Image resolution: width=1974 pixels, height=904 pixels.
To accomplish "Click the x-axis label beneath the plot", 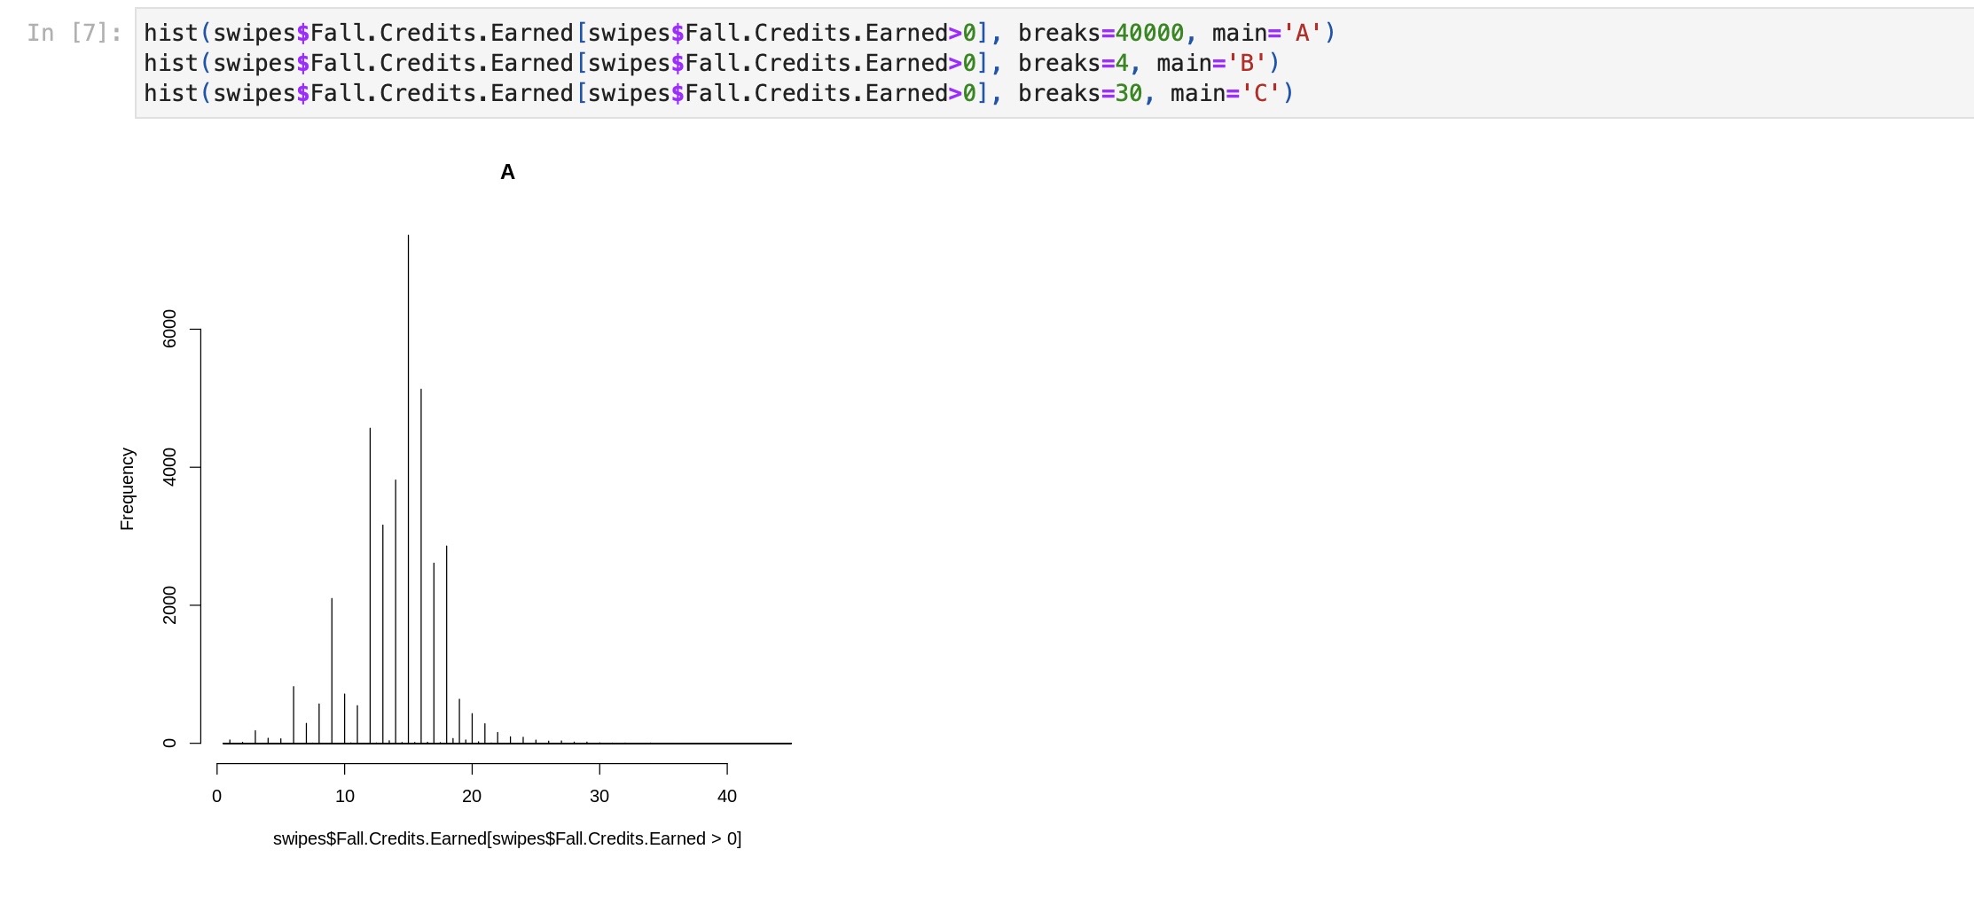I will 507,838.
